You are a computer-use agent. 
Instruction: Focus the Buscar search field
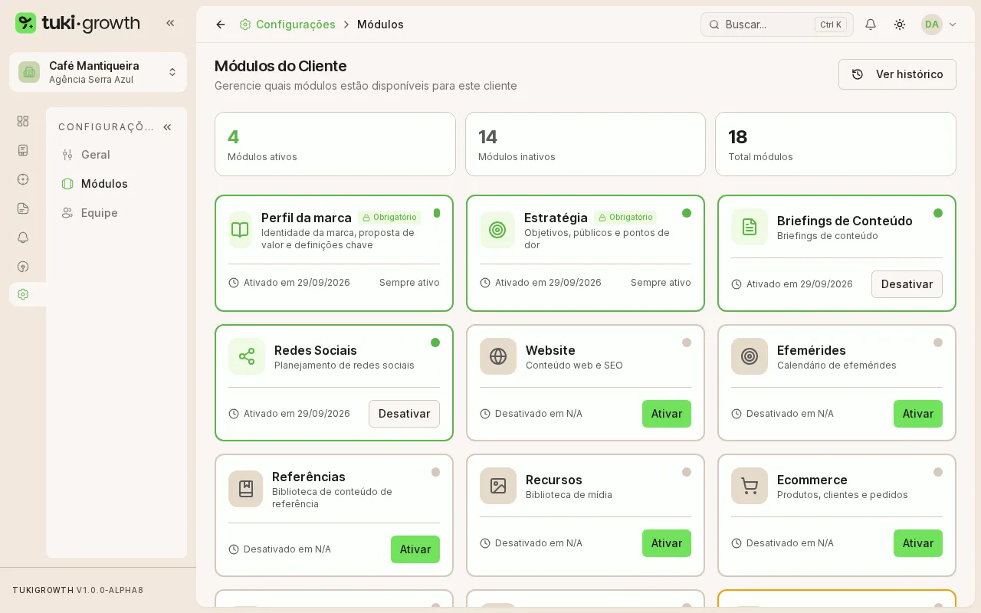(x=777, y=25)
